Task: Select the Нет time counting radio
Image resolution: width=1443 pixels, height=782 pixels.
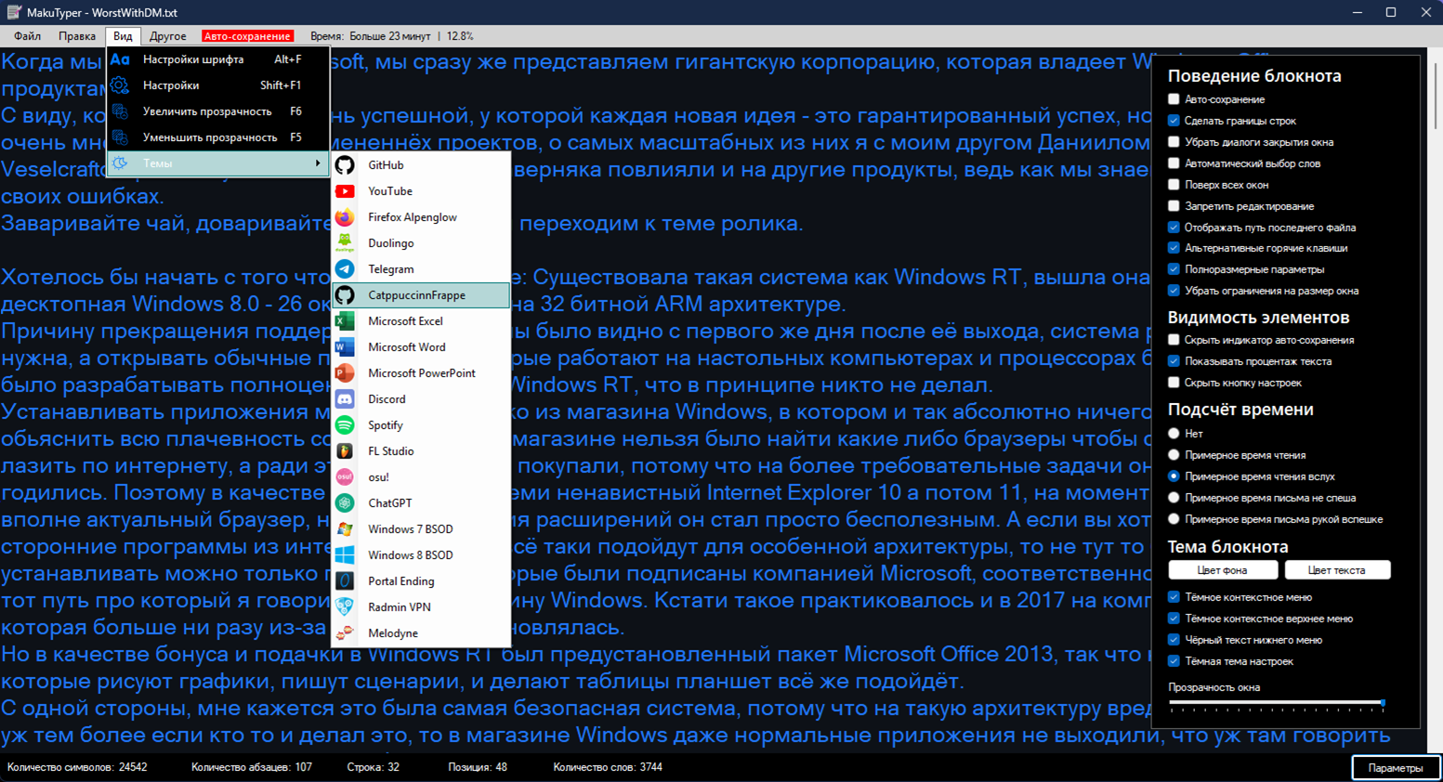Action: pyautogui.click(x=1174, y=434)
